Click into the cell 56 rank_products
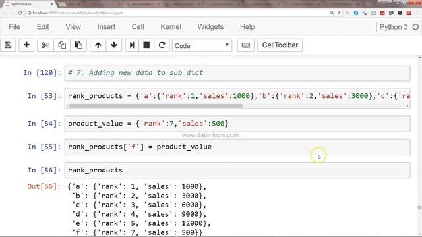This screenshot has height=237, width=422. pyautogui.click(x=237, y=170)
